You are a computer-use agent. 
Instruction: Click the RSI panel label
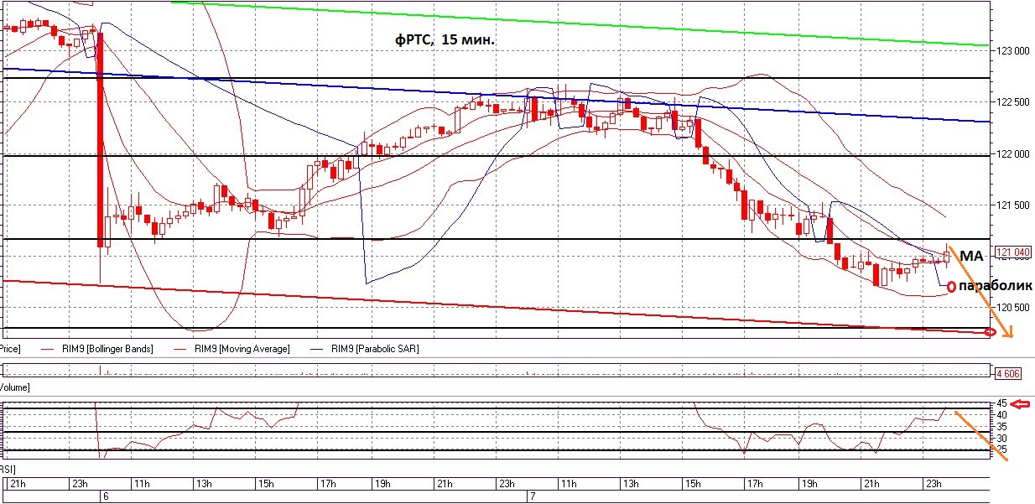pyautogui.click(x=8, y=469)
